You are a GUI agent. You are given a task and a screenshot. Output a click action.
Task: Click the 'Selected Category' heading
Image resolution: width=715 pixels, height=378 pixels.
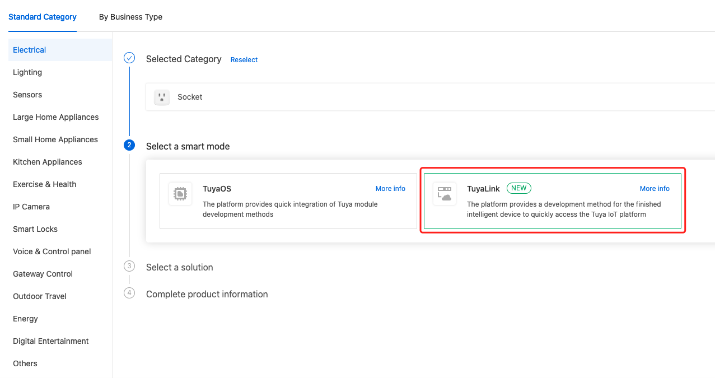pos(184,59)
